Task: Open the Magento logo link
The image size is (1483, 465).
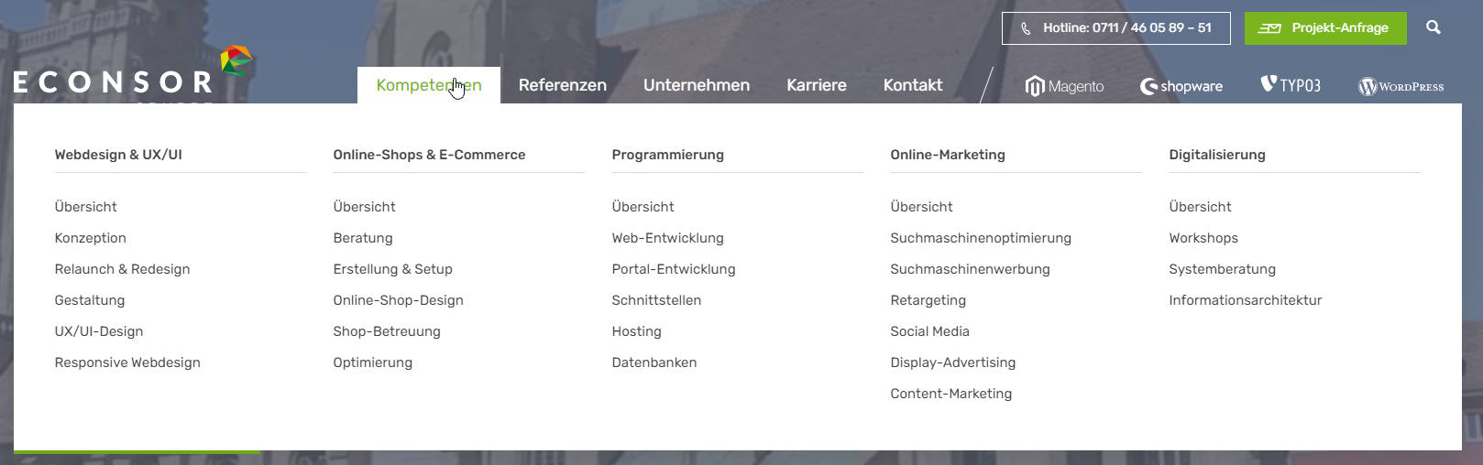Action: point(1064,86)
